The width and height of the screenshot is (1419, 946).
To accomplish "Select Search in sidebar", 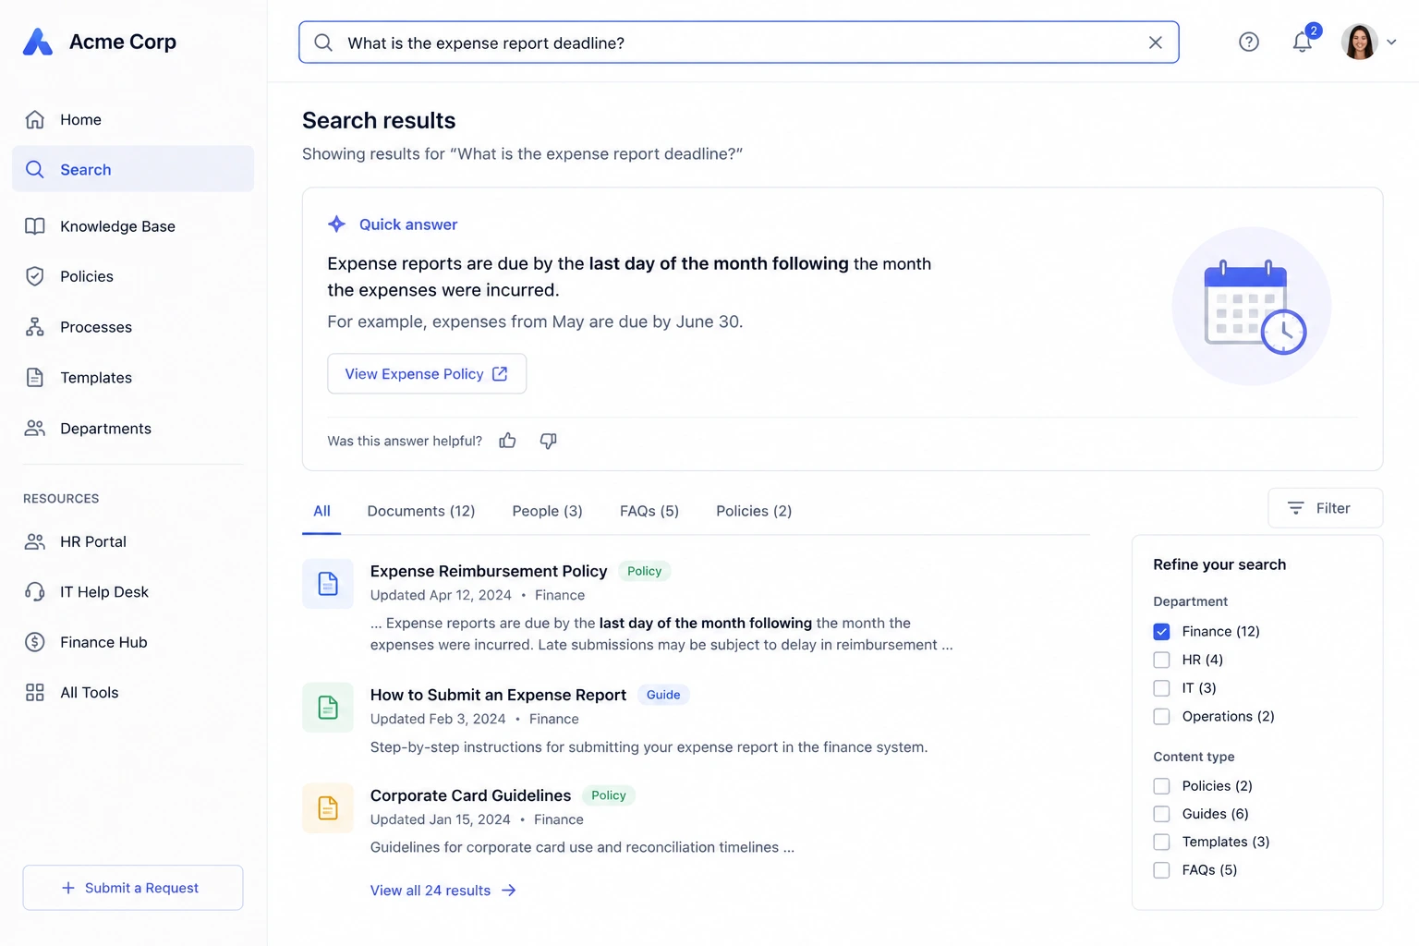I will pyautogui.click(x=133, y=169).
